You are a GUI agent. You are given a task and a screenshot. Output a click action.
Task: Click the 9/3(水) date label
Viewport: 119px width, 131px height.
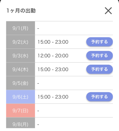(x=20, y=56)
